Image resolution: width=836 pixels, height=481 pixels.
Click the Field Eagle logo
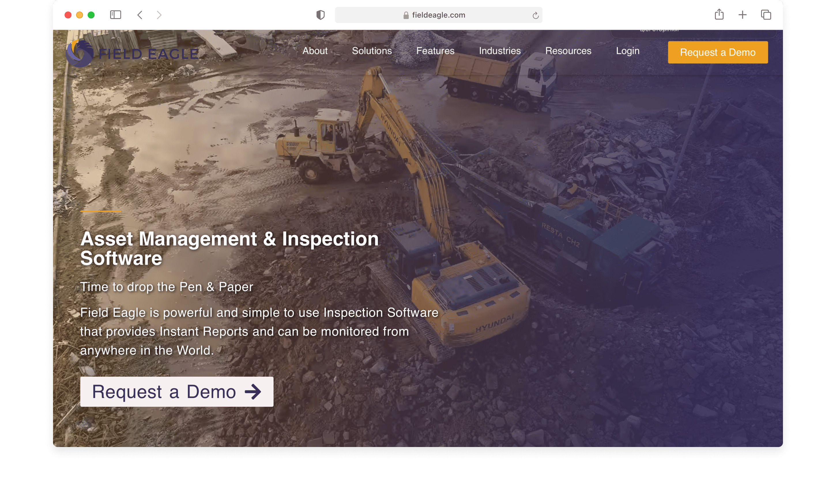click(x=132, y=54)
